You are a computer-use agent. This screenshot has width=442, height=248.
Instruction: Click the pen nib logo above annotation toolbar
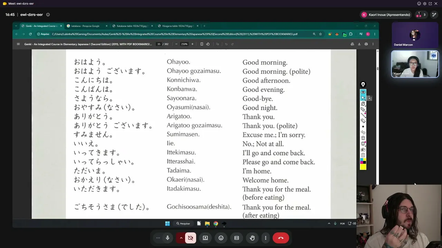[x=363, y=84]
